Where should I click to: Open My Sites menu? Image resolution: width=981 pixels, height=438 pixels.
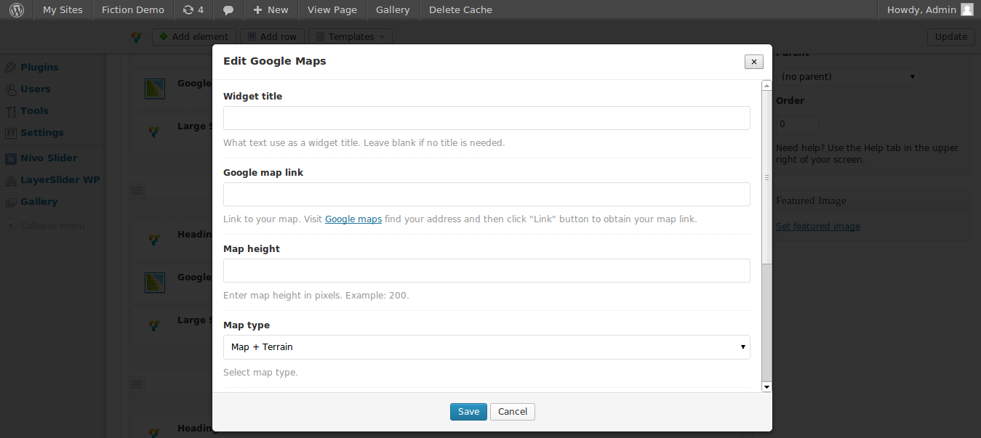click(63, 10)
